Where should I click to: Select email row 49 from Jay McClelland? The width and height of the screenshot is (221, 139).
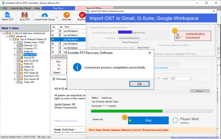tap(68, 39)
